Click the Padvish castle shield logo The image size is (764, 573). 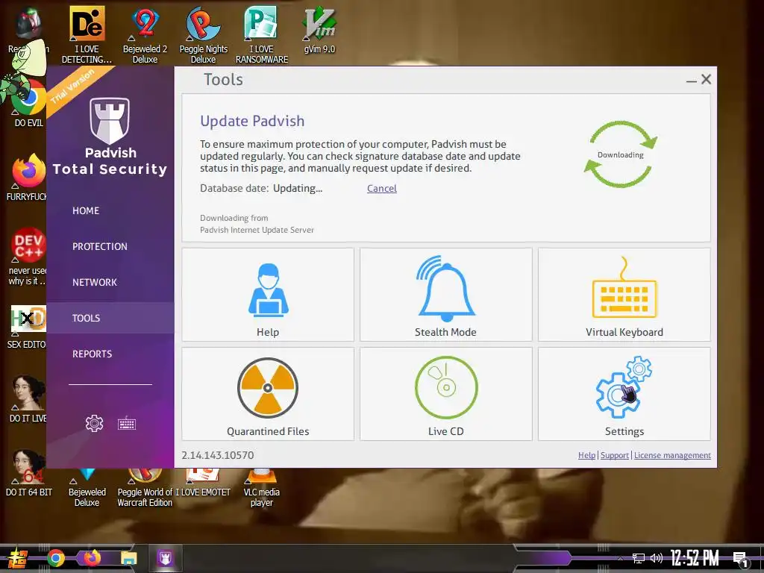[110, 121]
